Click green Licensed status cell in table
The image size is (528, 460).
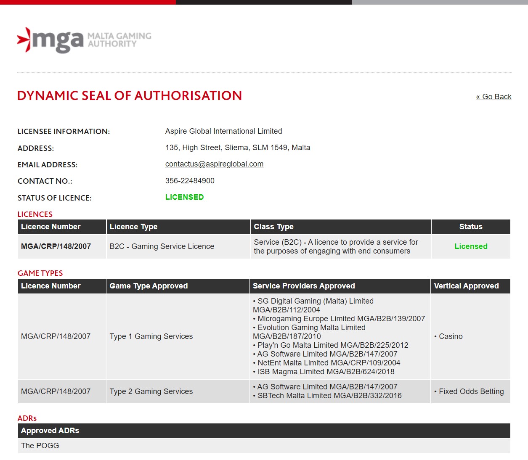471,246
